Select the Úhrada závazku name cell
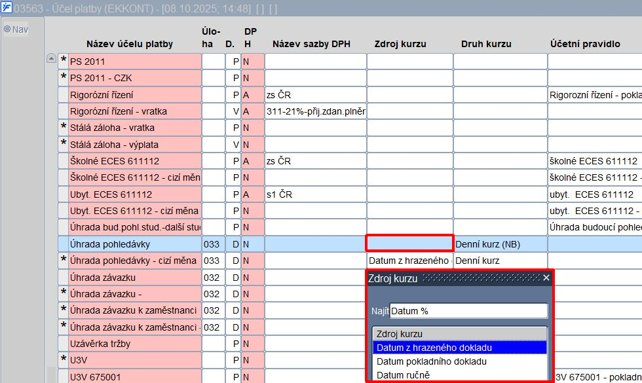 (135, 278)
